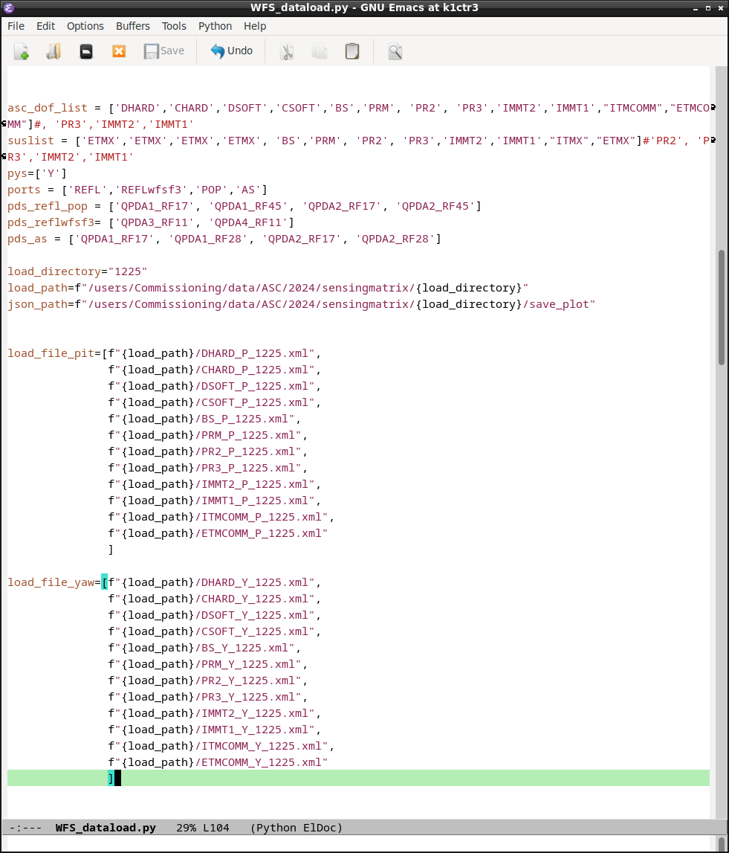
Task: Click the Copy toolbar icon
Action: click(x=319, y=51)
